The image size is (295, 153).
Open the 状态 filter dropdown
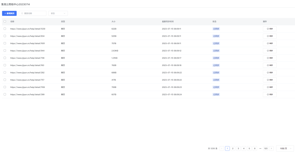point(58,13)
